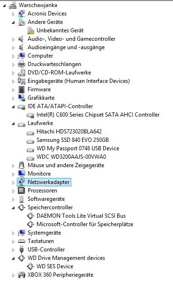Image resolution: width=173 pixels, height=287 pixels.
Task: Click the Druckwarteschlangen printer icon
Action: pos(22,64)
